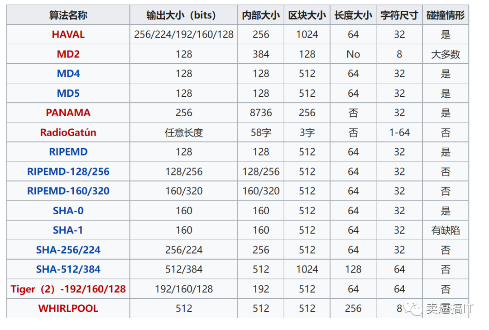This screenshot has height=330, width=489.
Task: Select the 碰撞情形 column header
Action: 446,15
